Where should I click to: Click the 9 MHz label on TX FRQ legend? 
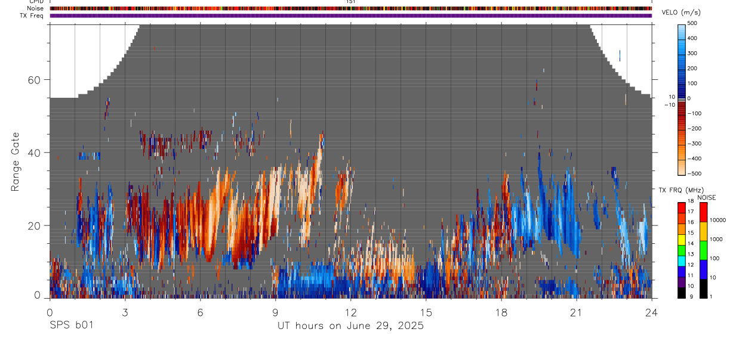click(690, 297)
